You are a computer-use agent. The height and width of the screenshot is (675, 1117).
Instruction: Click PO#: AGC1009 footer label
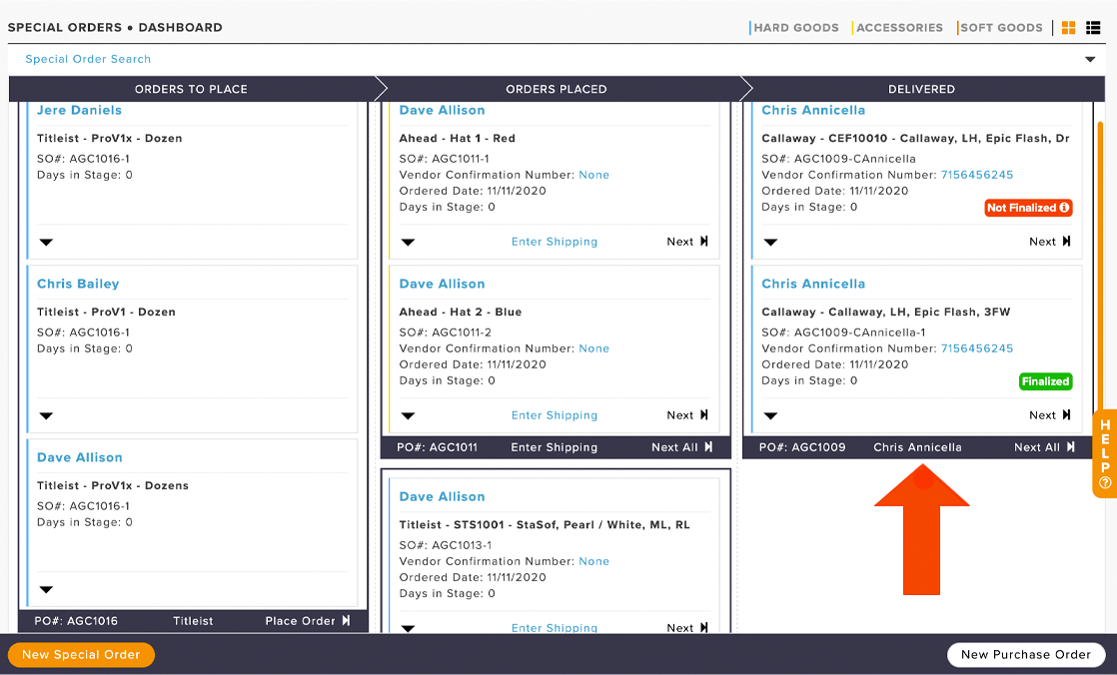point(802,448)
